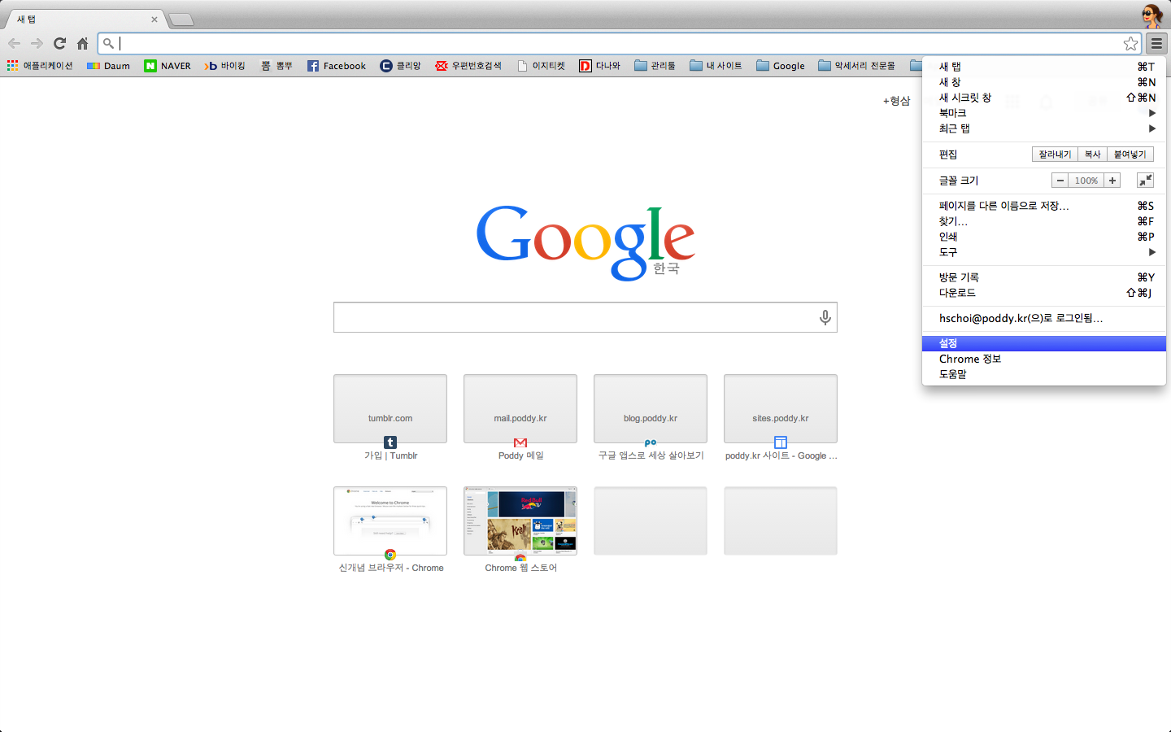Click the Chrome hamburger menu button
The image size is (1171, 732).
click(x=1156, y=43)
